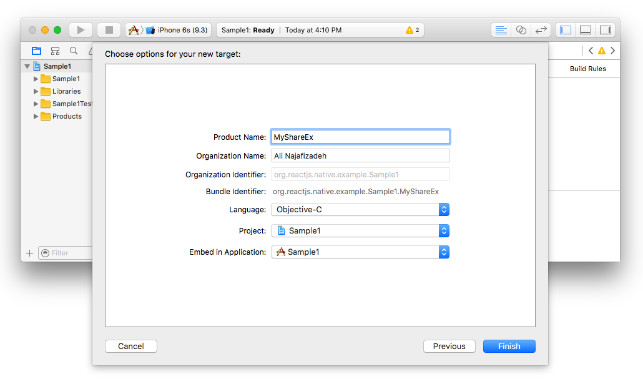643x389 pixels.
Task: Show the Version editor
Action: click(x=541, y=30)
